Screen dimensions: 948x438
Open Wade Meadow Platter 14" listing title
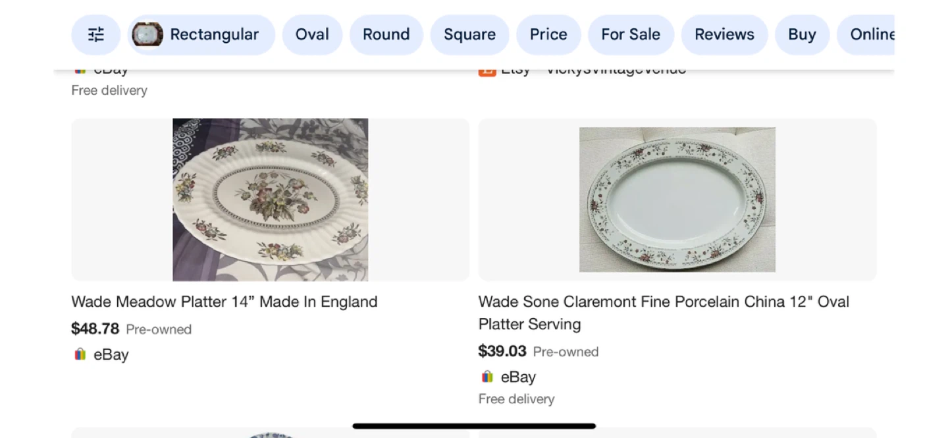point(224,302)
